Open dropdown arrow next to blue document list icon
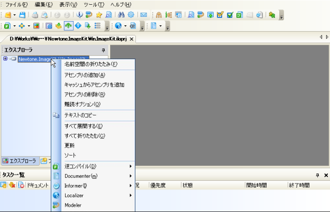330x212 pixels. [x=161, y=26]
